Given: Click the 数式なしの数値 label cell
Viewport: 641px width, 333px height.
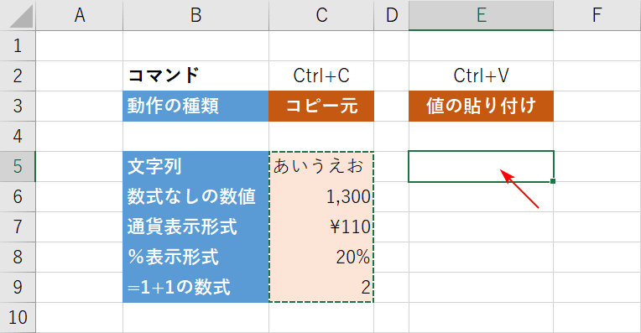Looking at the screenshot, I should 195,197.
